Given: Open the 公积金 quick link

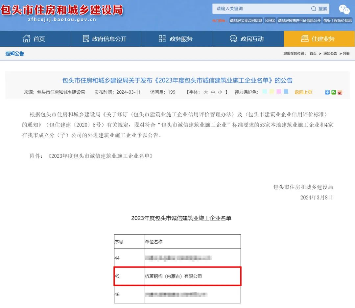Looking at the screenshot, I should pos(270,20).
